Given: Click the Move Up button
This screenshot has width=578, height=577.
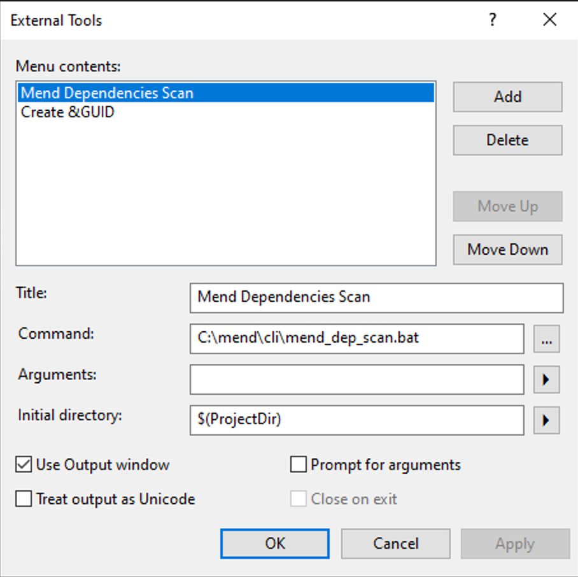Looking at the screenshot, I should tap(507, 206).
